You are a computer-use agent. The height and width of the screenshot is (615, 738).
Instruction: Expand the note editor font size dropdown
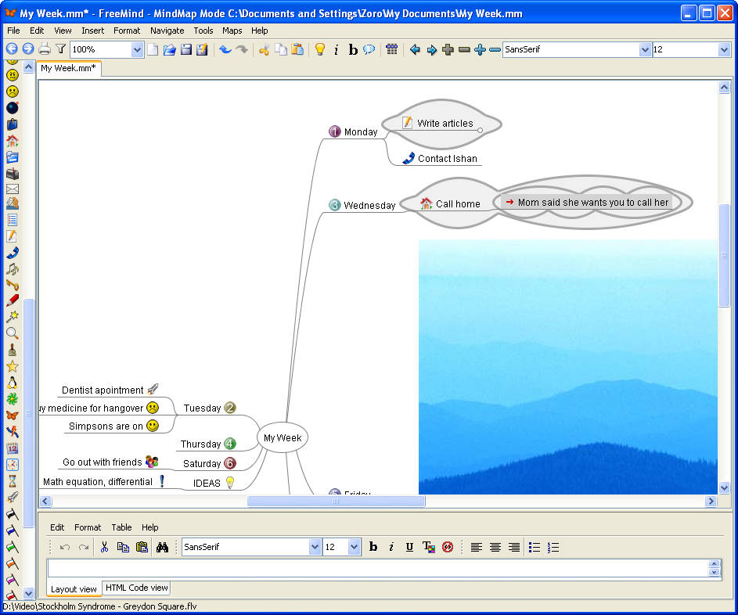pyautogui.click(x=354, y=547)
